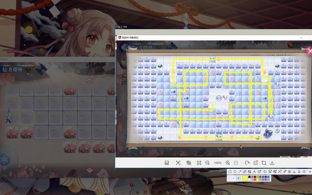Pick the cyan color swatch

click(x=268, y=179)
